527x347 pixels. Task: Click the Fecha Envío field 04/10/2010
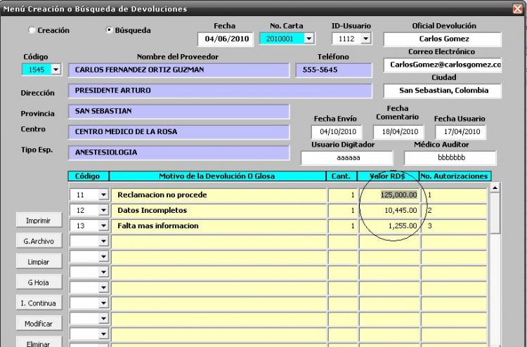[x=337, y=131]
